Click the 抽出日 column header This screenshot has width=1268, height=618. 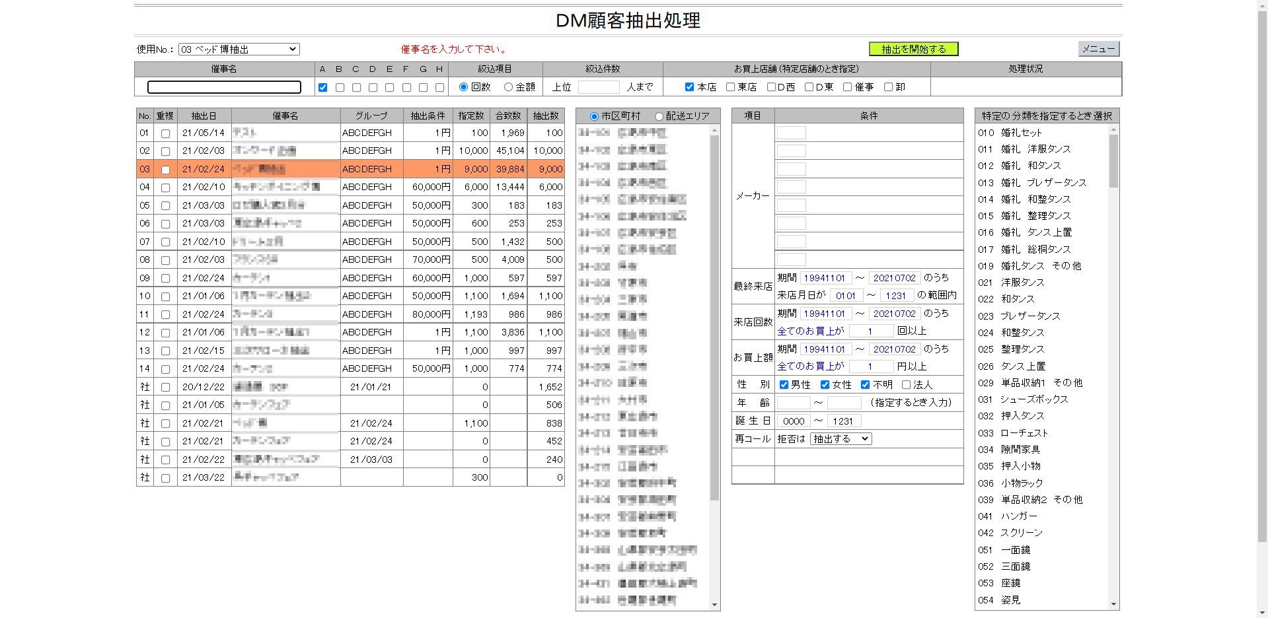[204, 116]
